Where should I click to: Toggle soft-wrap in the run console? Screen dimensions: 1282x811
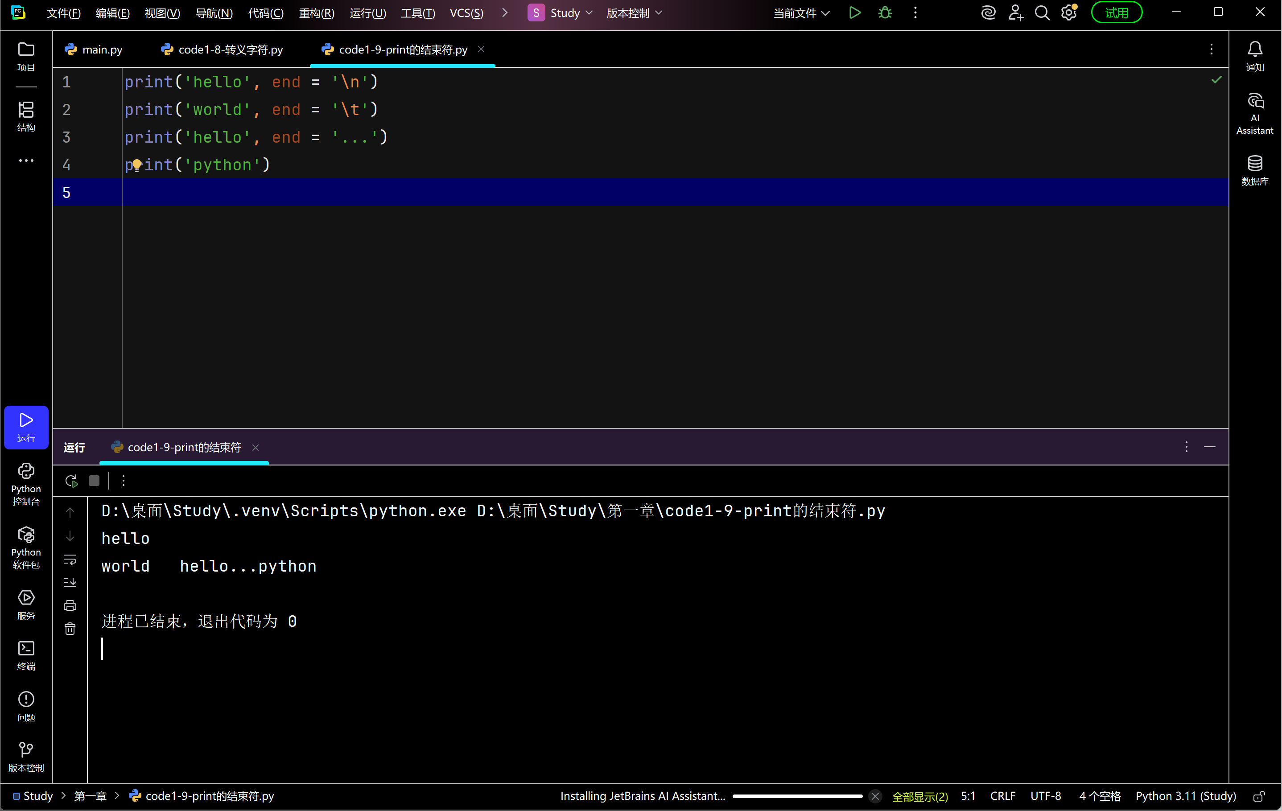[70, 559]
